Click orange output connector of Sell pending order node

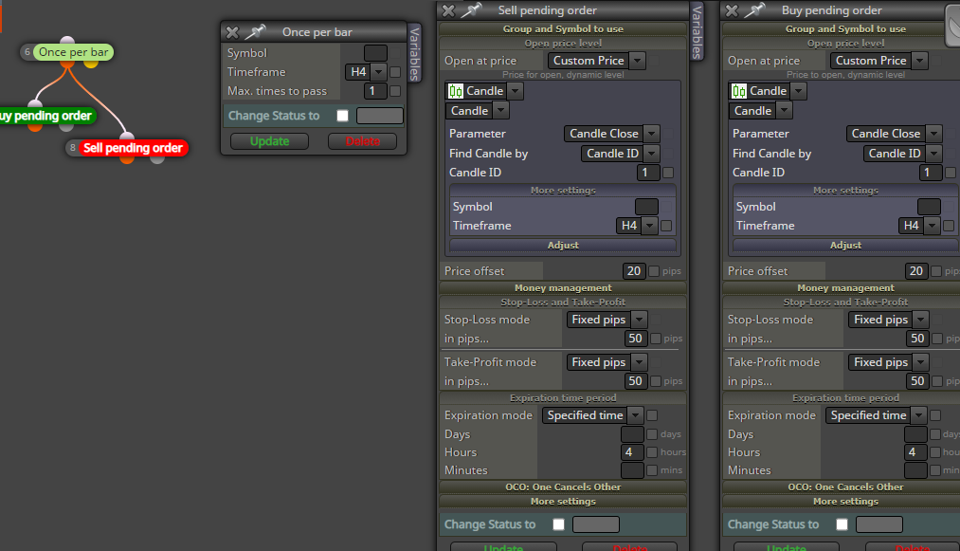[127, 158]
